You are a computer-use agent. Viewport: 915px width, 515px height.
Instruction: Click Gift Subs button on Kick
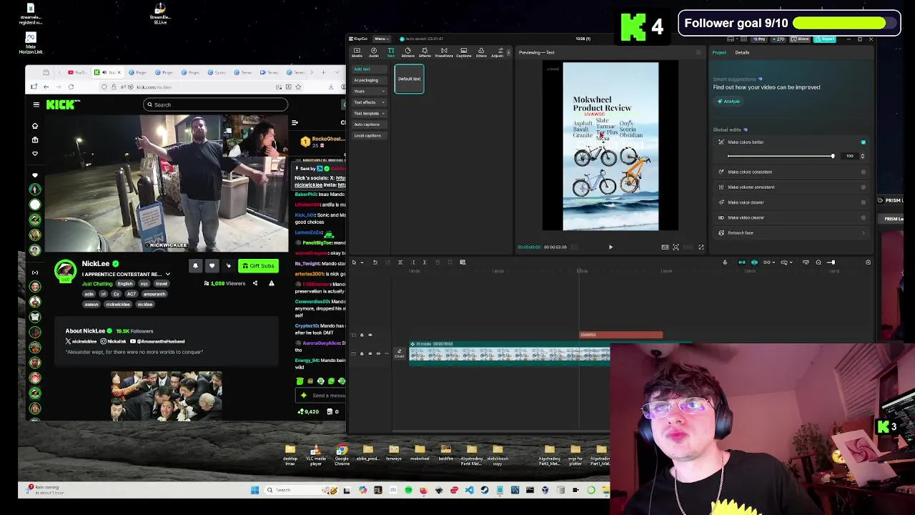(x=258, y=266)
